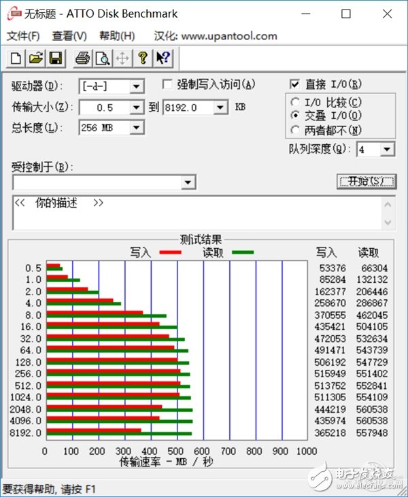Screen dimensions: 408x497
Task: Expand the 队列深度 dropdown
Action: pos(387,150)
